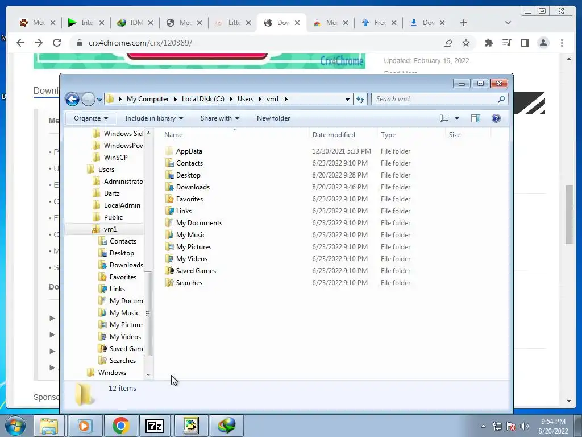The height and width of the screenshot is (437, 582).
Task: Click the Chrome URL address bar
Action: (x=260, y=43)
